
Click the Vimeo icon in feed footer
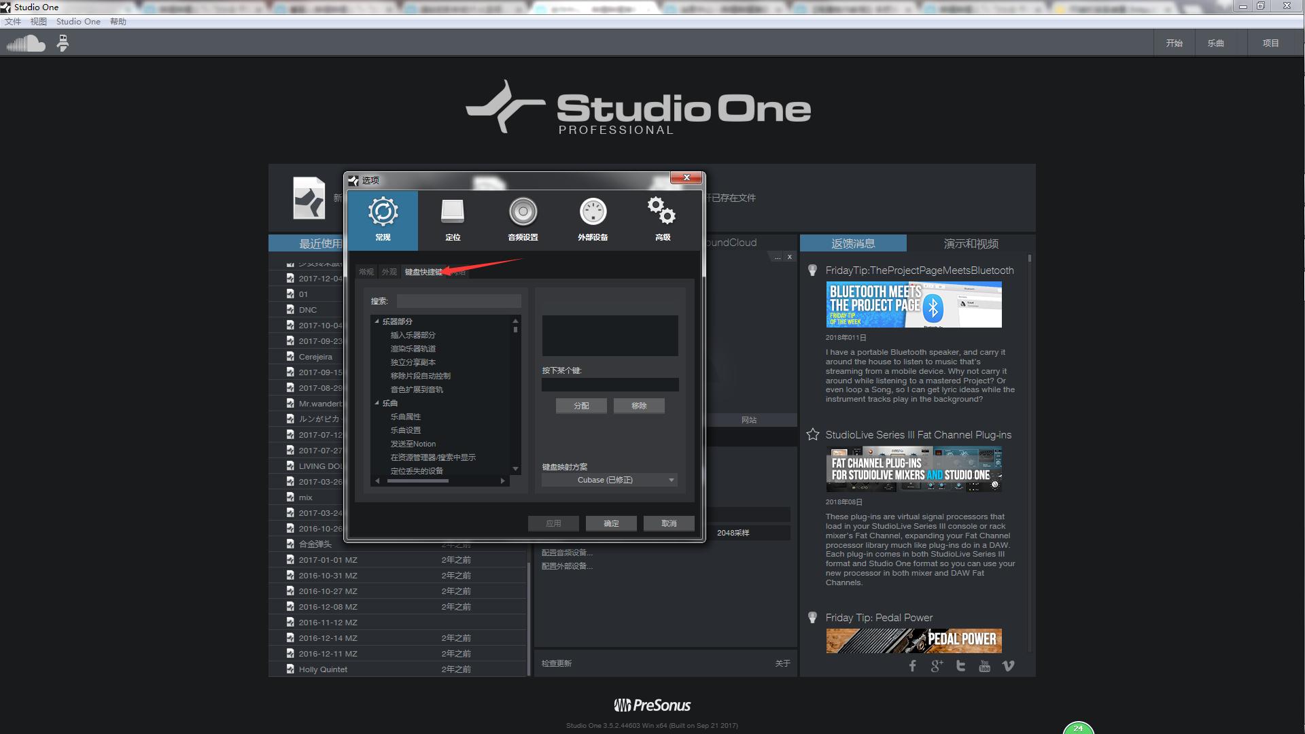(1008, 666)
